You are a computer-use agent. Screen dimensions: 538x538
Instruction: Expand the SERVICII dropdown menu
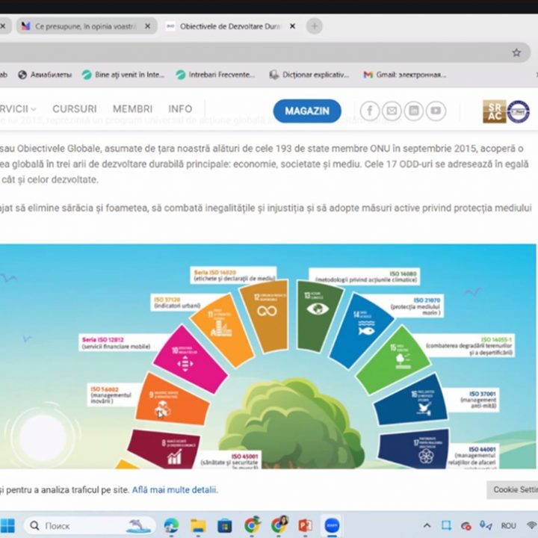click(x=16, y=109)
